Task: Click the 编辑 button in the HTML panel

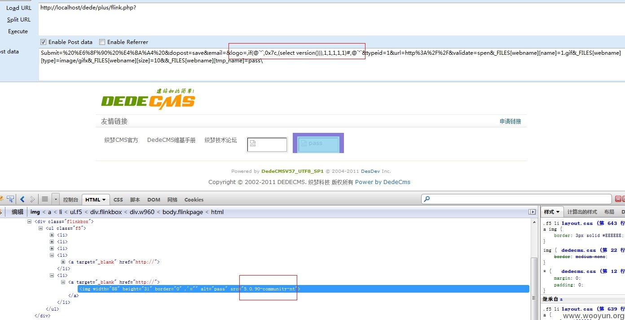Action: pyautogui.click(x=18, y=212)
